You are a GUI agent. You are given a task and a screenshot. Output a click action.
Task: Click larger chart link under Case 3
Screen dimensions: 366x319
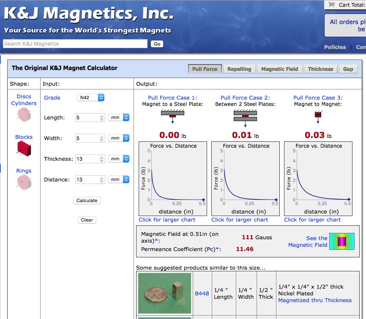pos(312,220)
